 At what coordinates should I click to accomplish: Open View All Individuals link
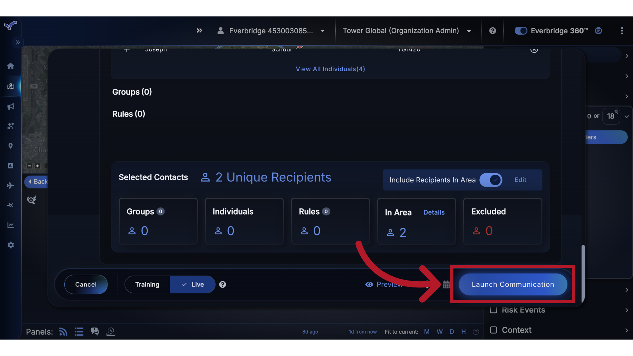330,69
